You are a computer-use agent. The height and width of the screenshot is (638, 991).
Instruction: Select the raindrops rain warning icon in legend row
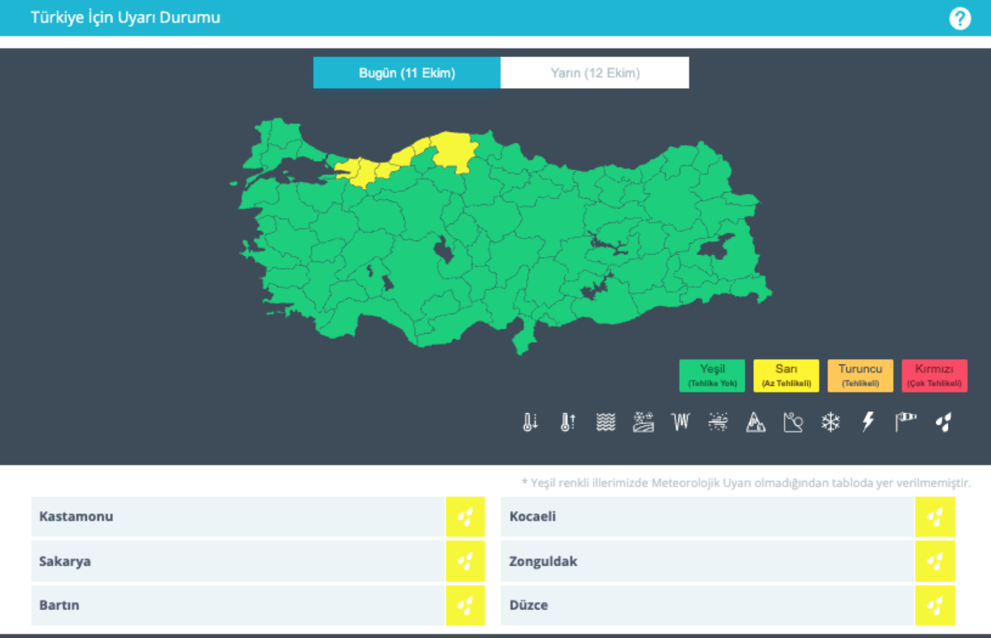[x=944, y=422]
